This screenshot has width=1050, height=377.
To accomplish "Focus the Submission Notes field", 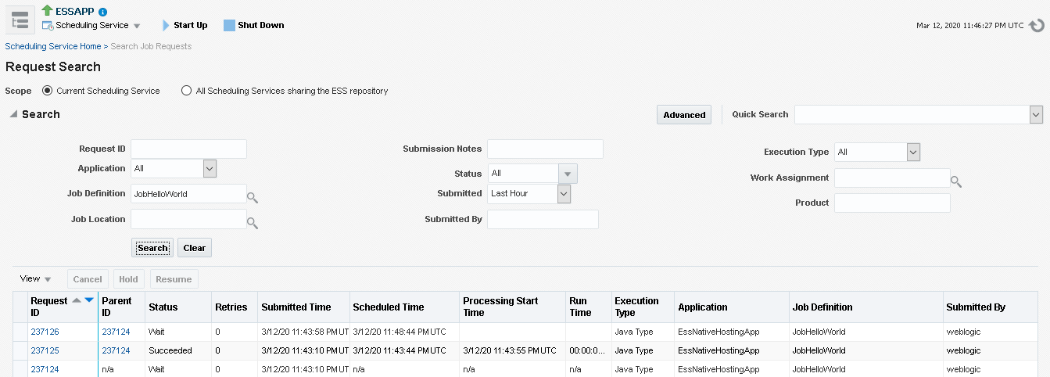I will (545, 149).
